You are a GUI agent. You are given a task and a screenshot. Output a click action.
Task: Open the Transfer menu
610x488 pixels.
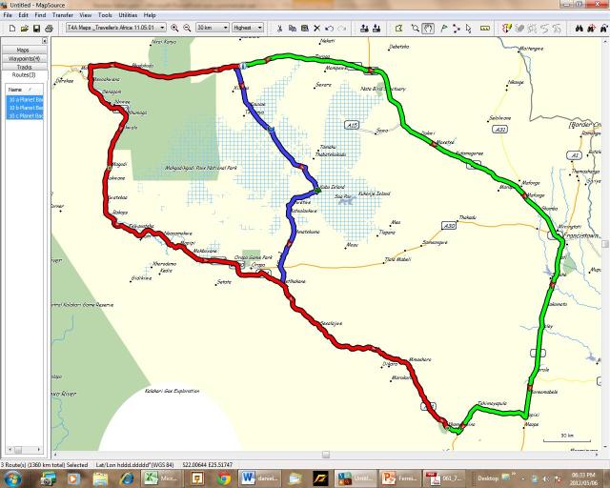[x=62, y=15]
